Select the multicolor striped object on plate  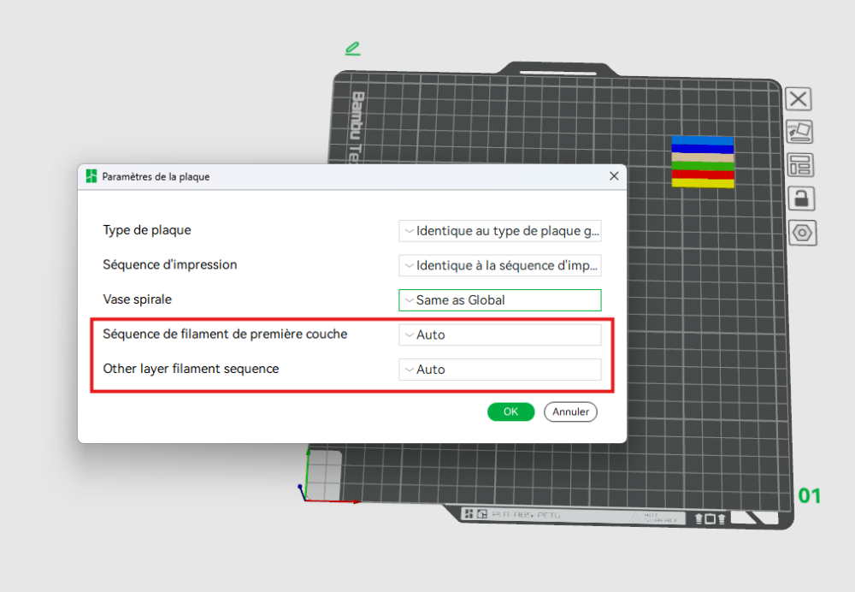[703, 162]
